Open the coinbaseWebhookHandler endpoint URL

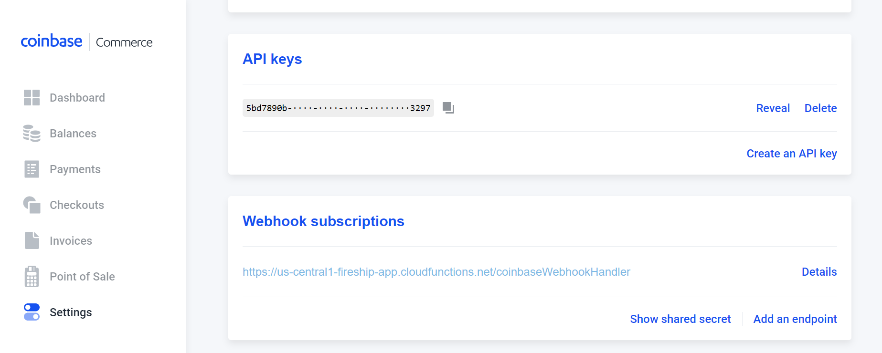pos(436,271)
